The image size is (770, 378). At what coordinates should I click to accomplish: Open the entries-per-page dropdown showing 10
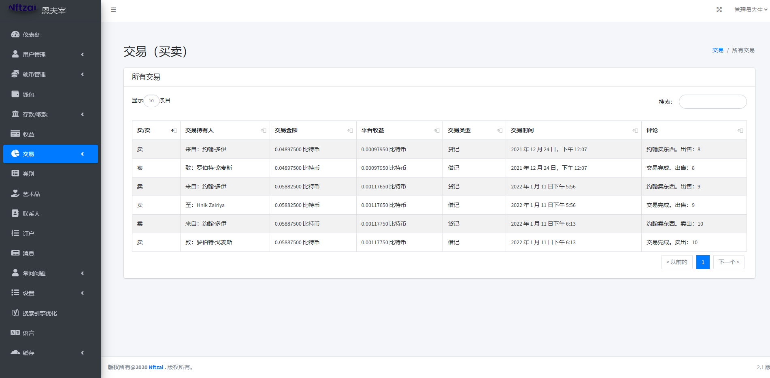pos(151,101)
